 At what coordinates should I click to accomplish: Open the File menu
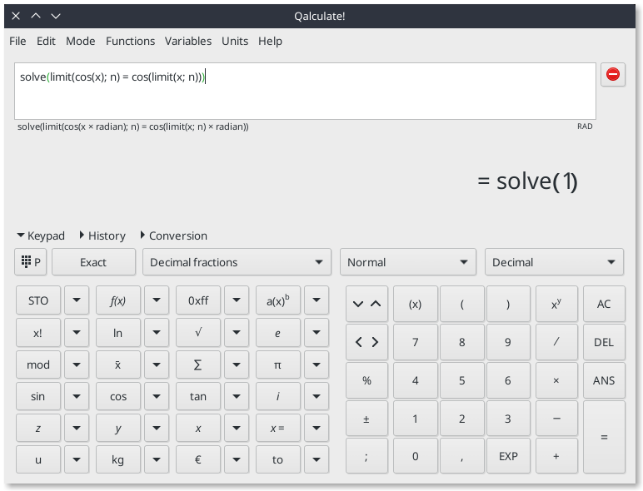click(17, 41)
